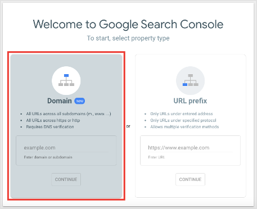The height and width of the screenshot is (209, 257).
Task: Click 'All URLs across all subdomains' bullet
Action: pyautogui.click(x=69, y=113)
